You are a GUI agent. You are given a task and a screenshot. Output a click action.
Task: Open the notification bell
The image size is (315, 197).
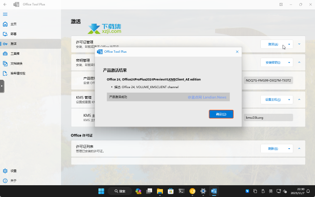pyautogui.click(x=308, y=191)
